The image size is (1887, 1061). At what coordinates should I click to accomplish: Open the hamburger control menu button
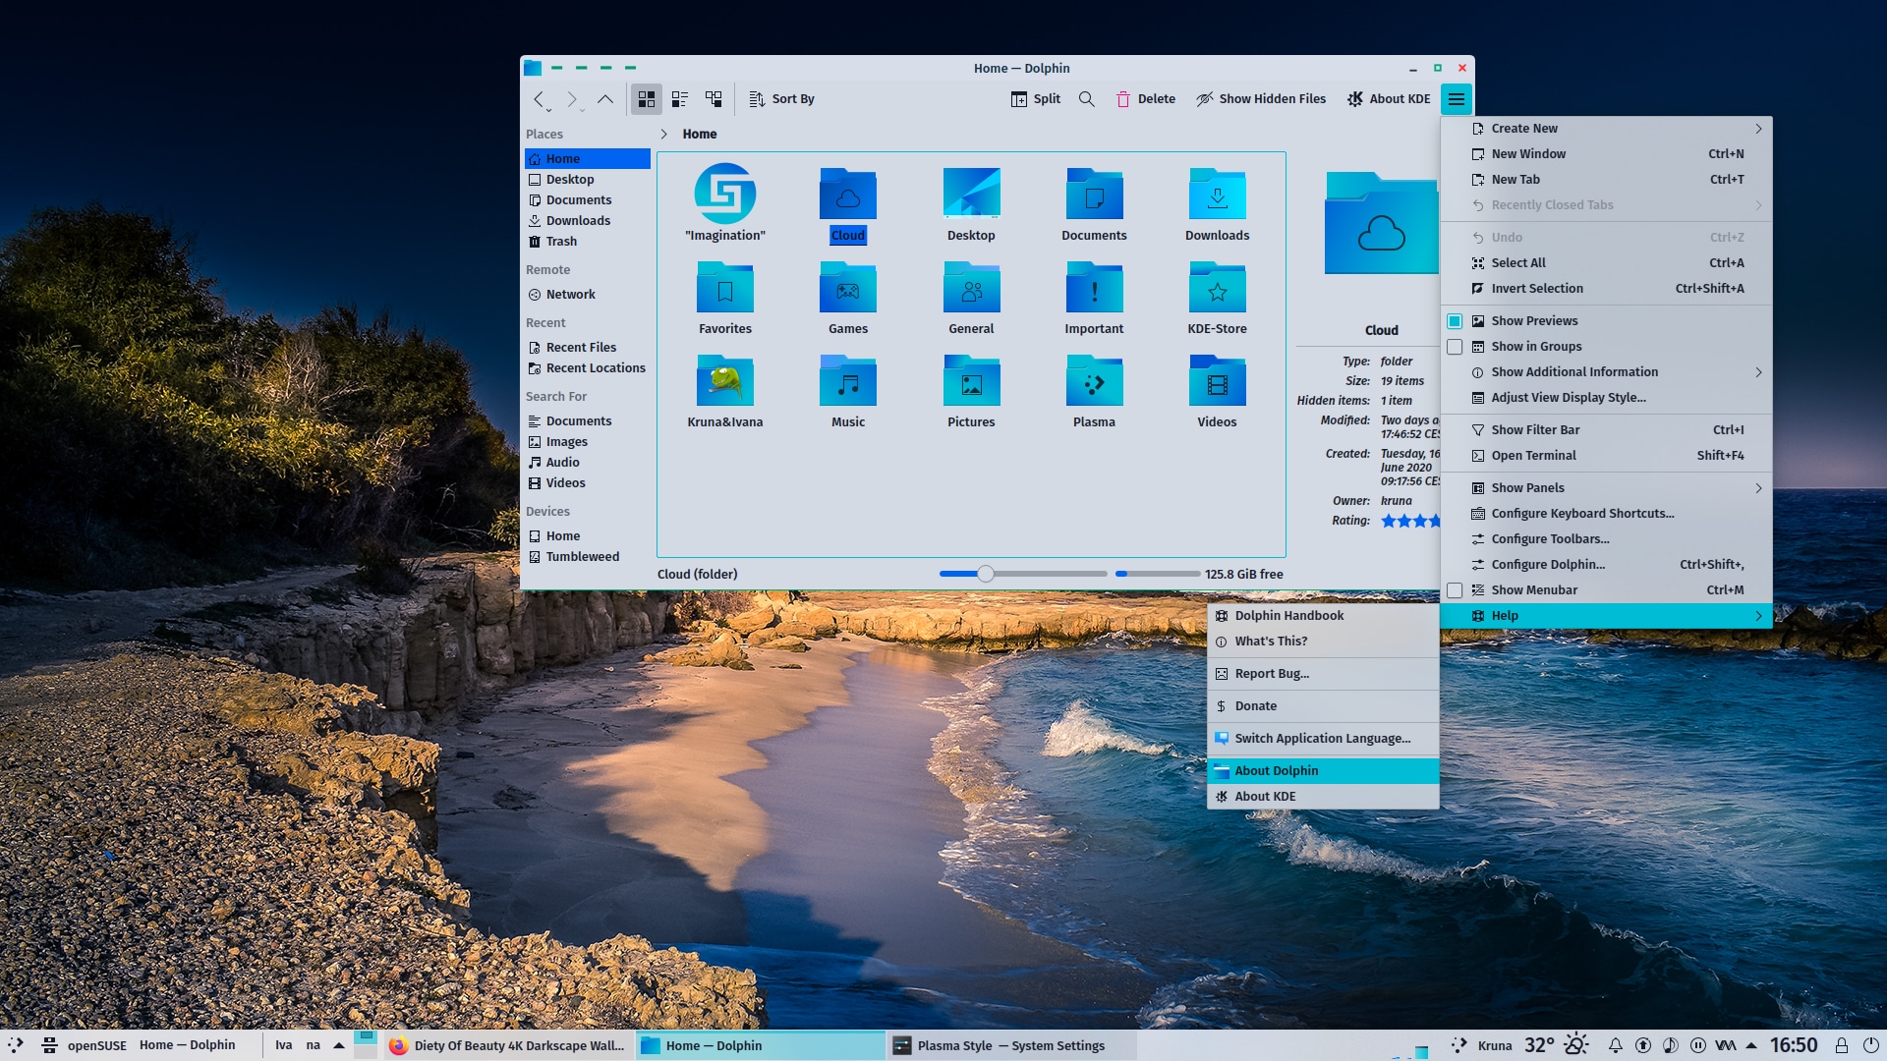[1456, 99]
